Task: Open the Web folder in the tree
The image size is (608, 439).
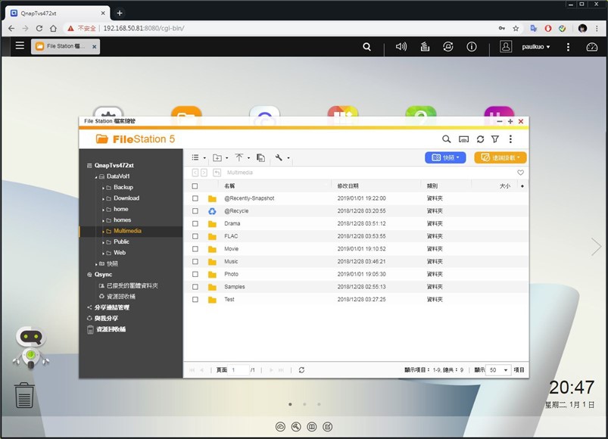Action: (120, 253)
